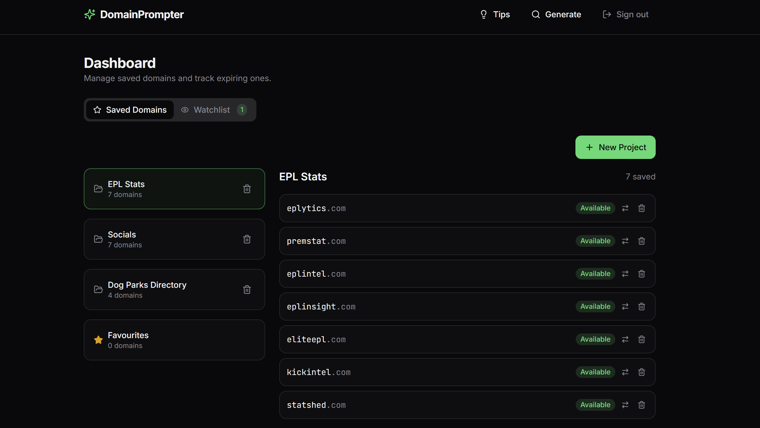Click move arrows icon for eplintel.com
Screen dimensions: 760x428
pos(625,273)
